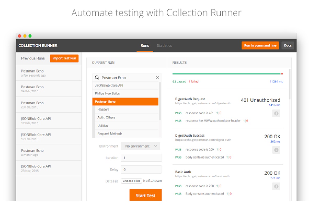This screenshot has width=309, height=207.
Task: Open info icon for DigestAuth Success result
Action: [x=276, y=150]
